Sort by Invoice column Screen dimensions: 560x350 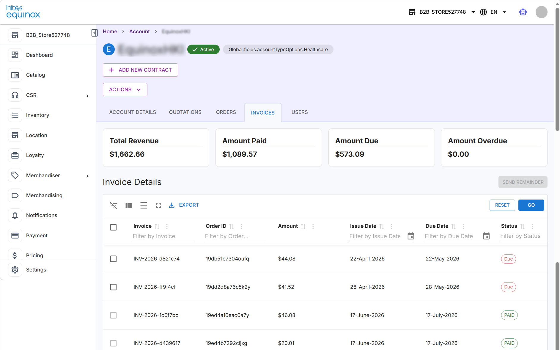[x=157, y=226]
